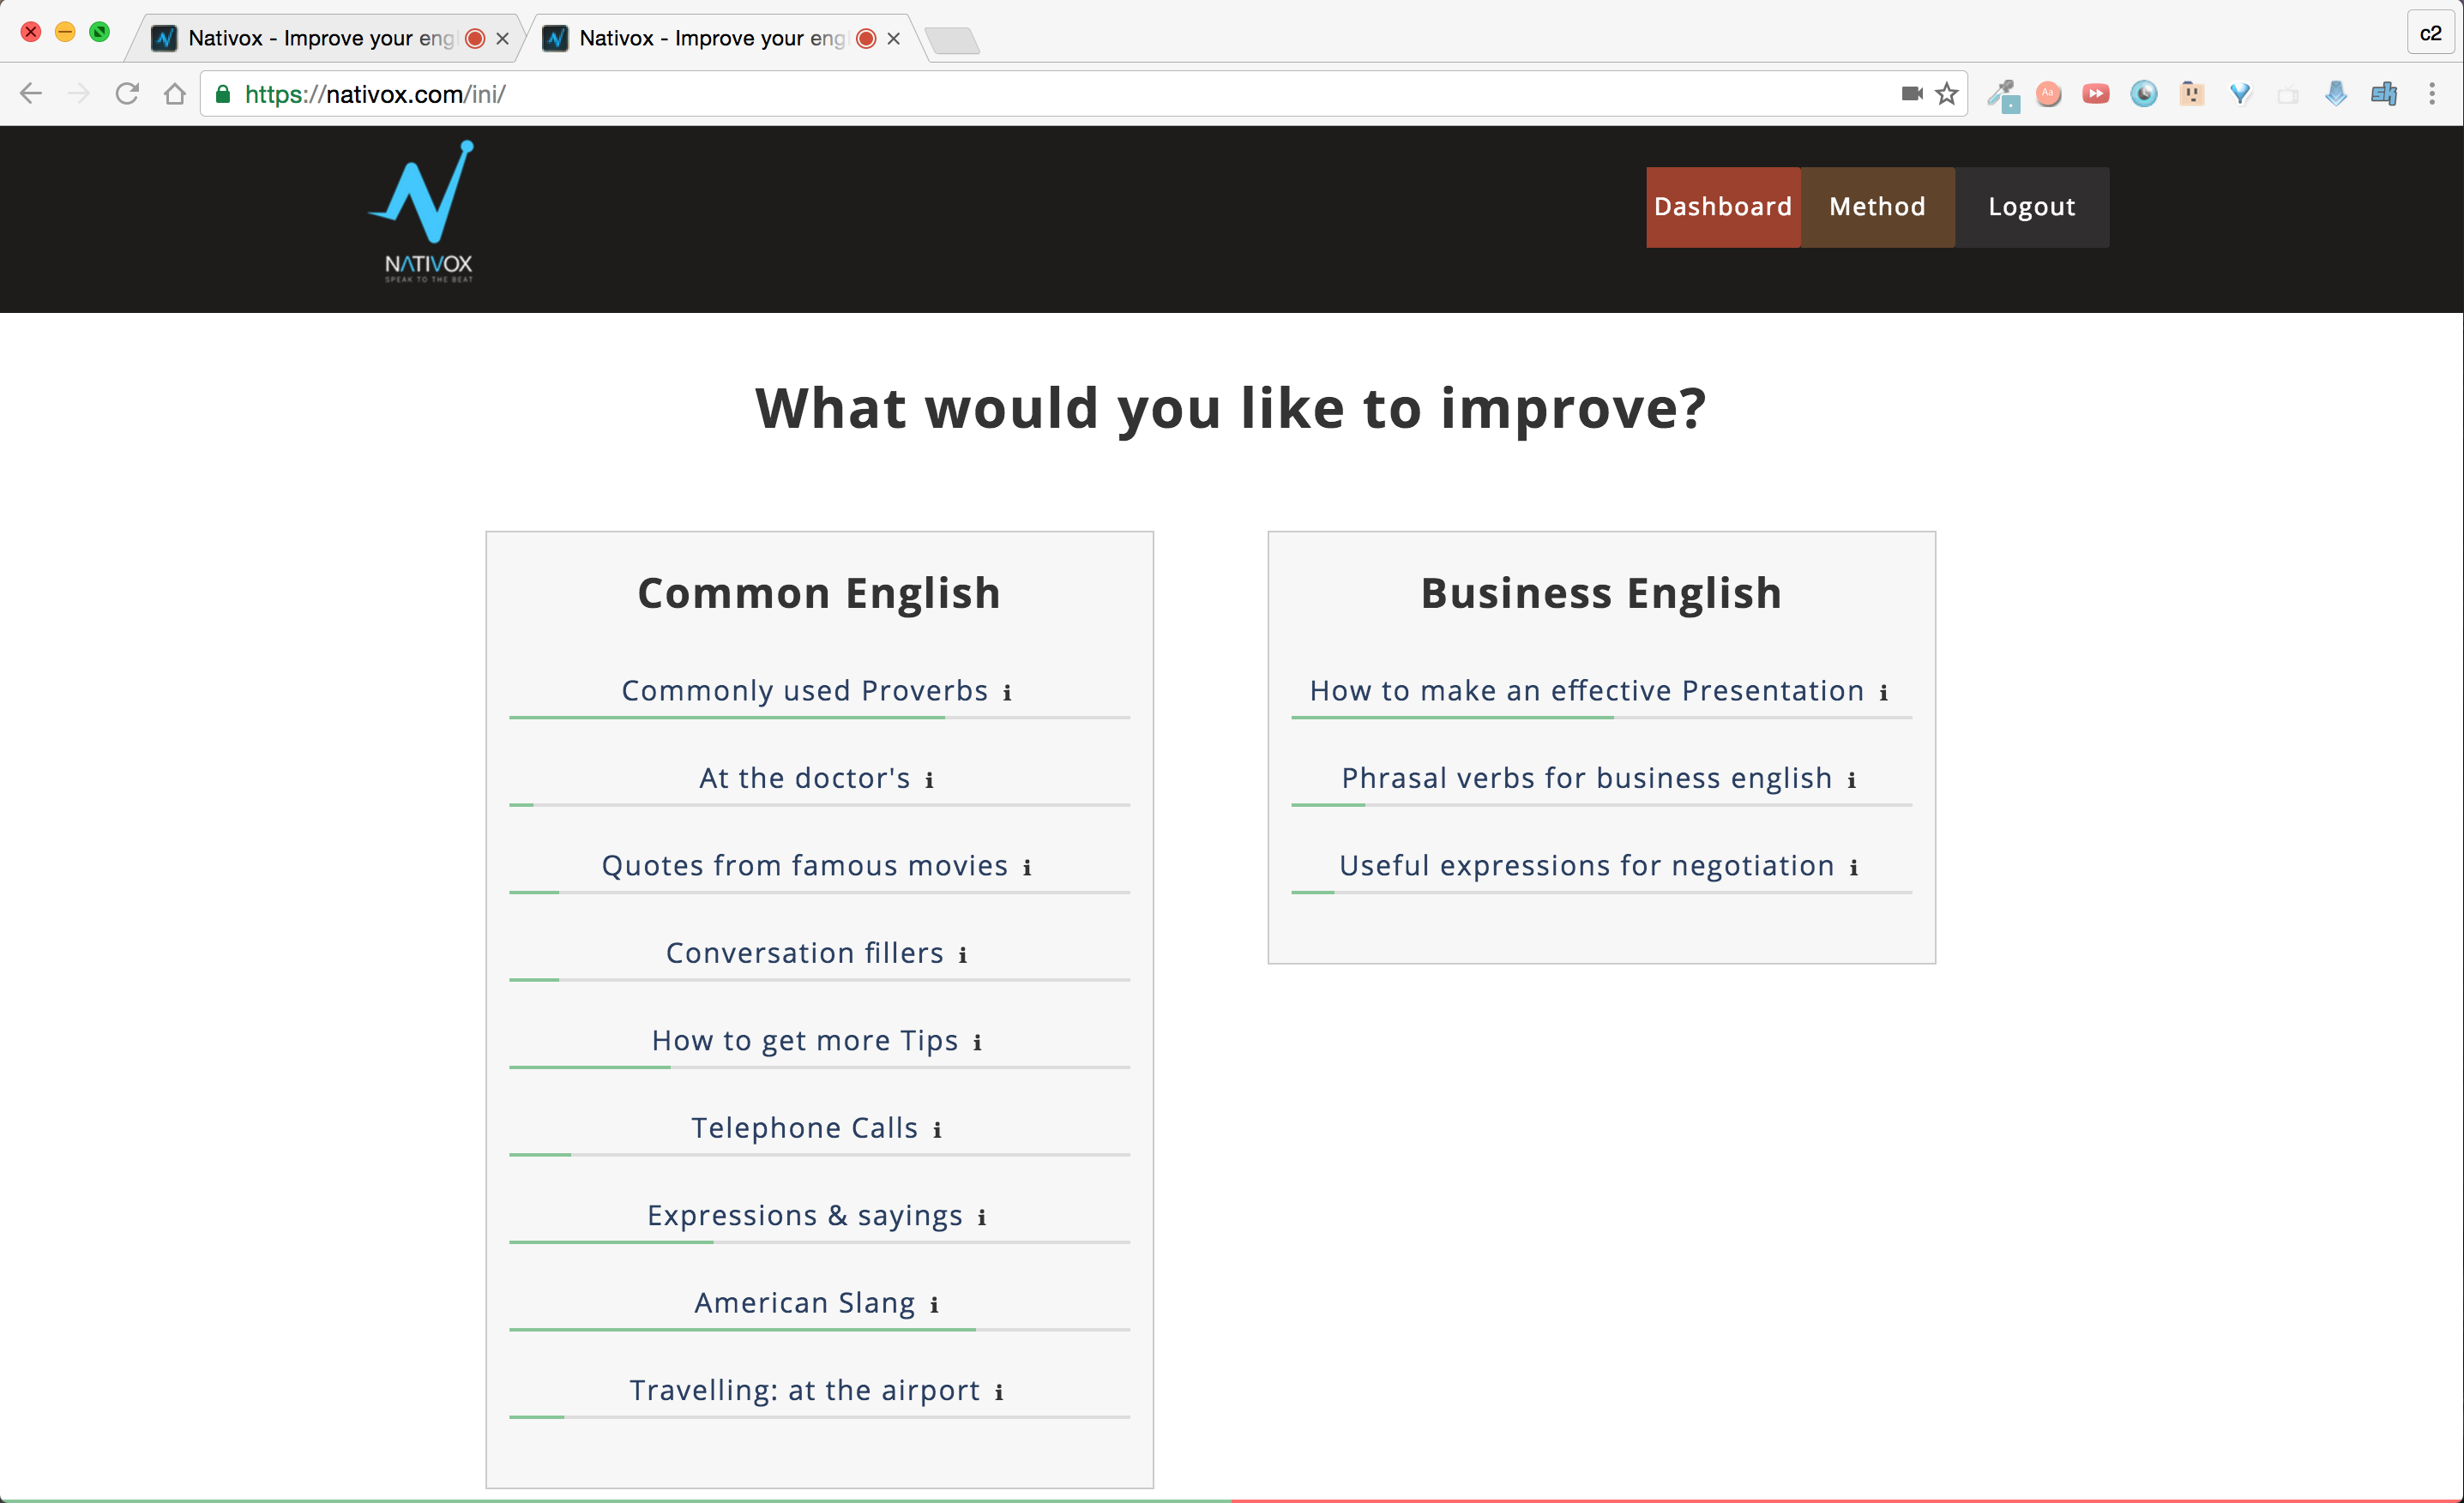Click info icon next to Useful expressions for negotiation
Image resolution: width=2464 pixels, height=1503 pixels.
click(x=1853, y=868)
